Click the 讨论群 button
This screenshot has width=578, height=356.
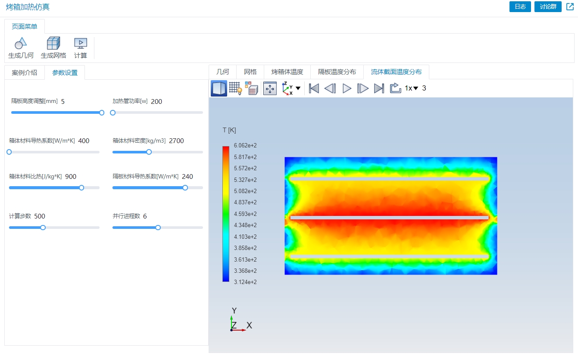click(548, 7)
